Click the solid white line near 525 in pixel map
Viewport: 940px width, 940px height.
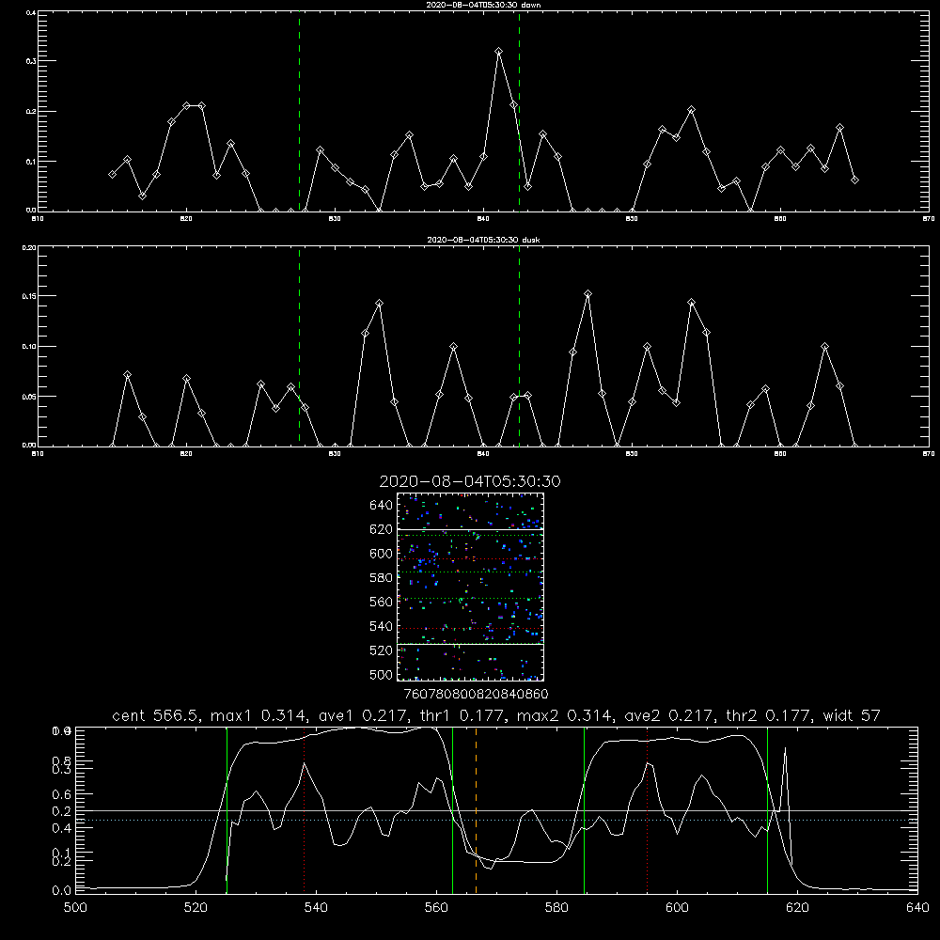tap(470, 644)
